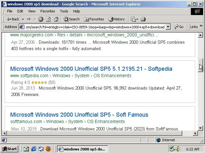205x153 pixels.
Task: Open the Search pane toolbar button
Action: click(x=71, y=19)
